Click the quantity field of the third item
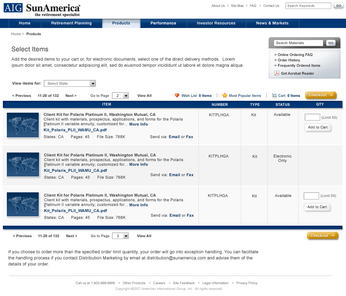 click(311, 196)
